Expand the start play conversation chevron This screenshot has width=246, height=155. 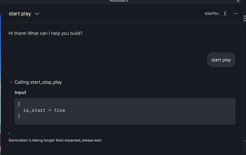click(x=37, y=14)
